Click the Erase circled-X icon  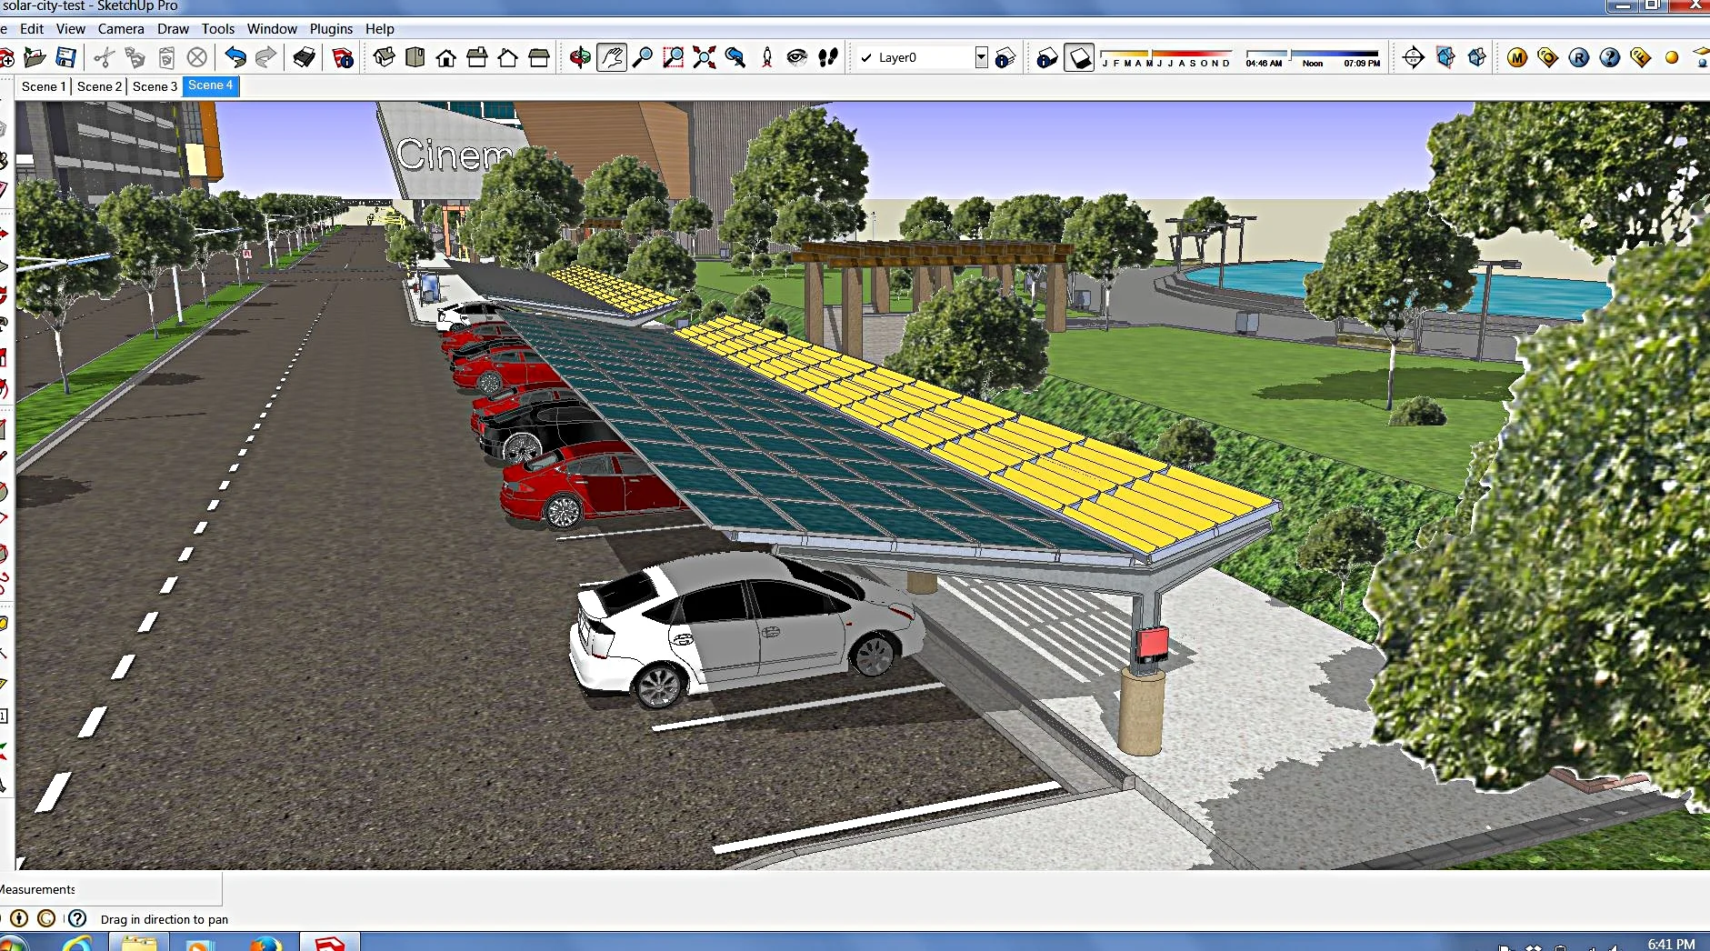tap(197, 57)
